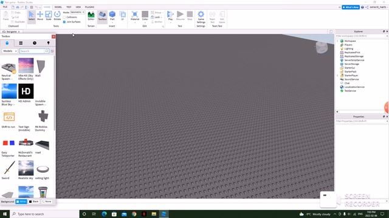
Task: Open the Mode Geometric dropdown
Action: (77, 12)
